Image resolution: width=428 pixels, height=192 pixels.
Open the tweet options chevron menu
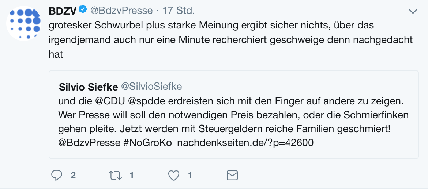pos(413,11)
